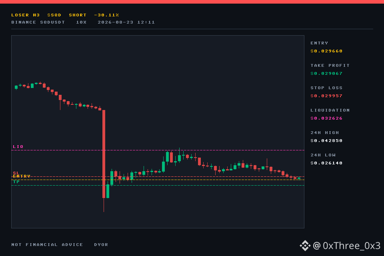384x256 pixels.
Task: Click liquidation value $0.032626
Action: tap(326, 118)
